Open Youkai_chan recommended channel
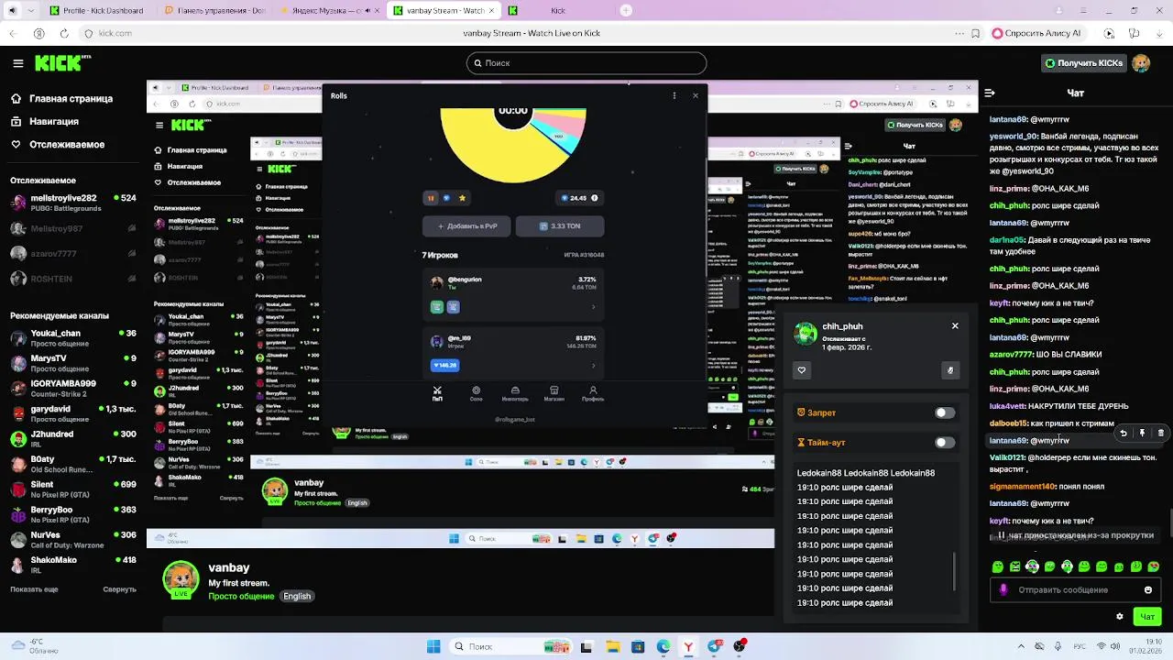This screenshot has height=660, width=1173. (72, 337)
